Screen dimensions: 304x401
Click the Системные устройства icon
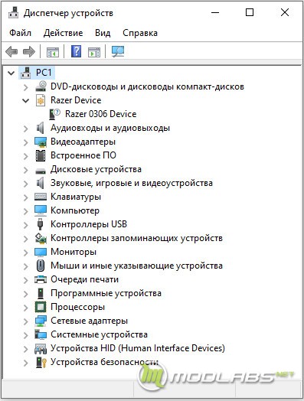41,334
